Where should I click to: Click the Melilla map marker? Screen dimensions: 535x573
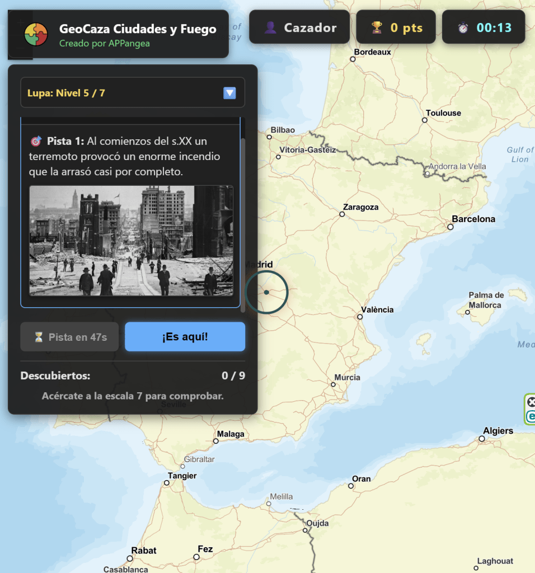coord(269,504)
